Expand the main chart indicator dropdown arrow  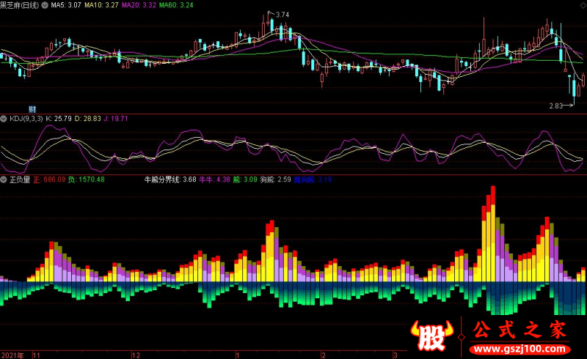click(45, 5)
